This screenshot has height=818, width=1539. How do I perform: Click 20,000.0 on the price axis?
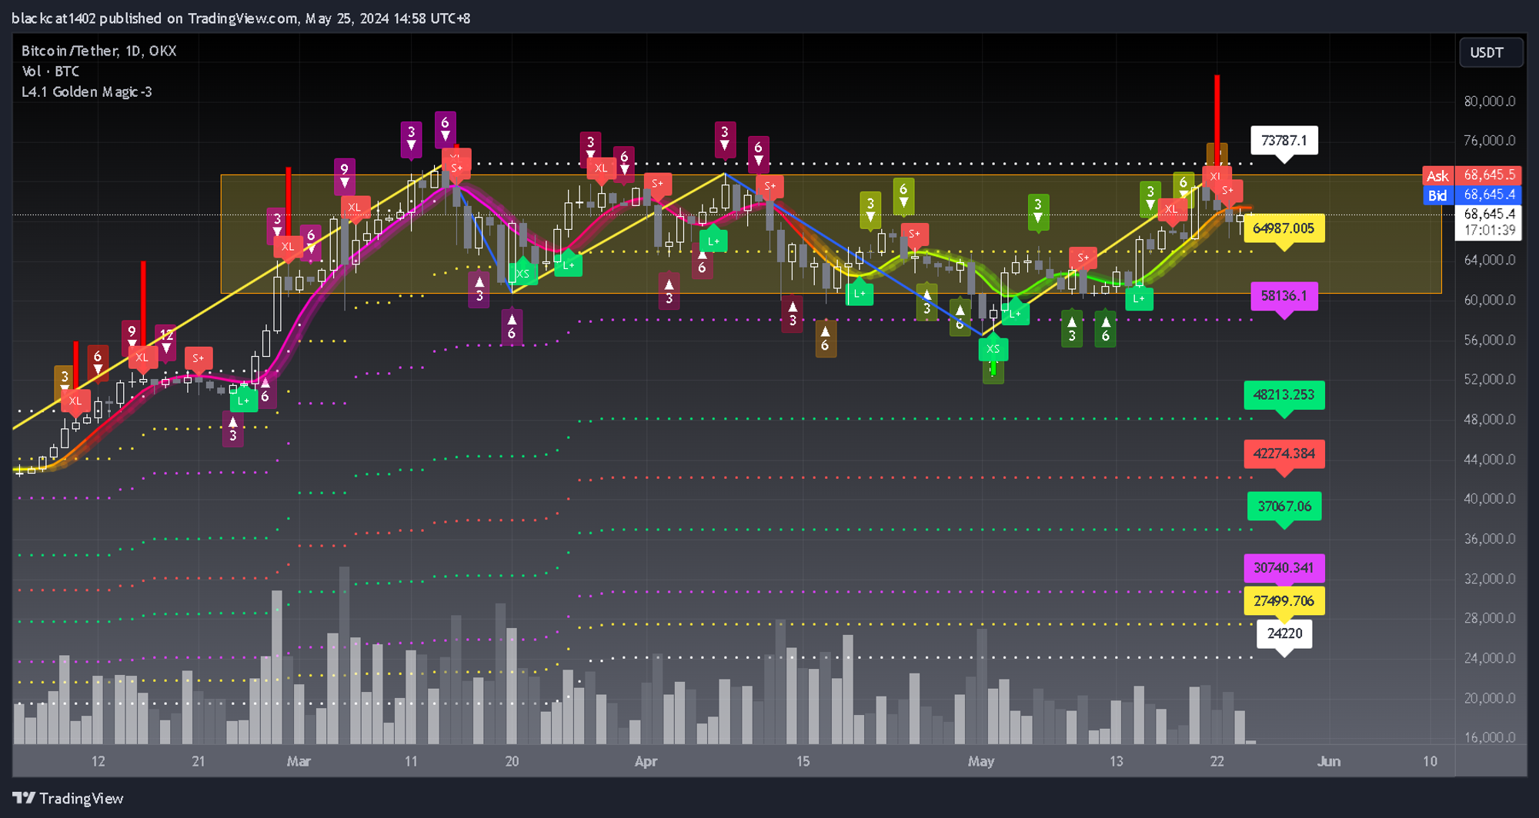(x=1490, y=699)
